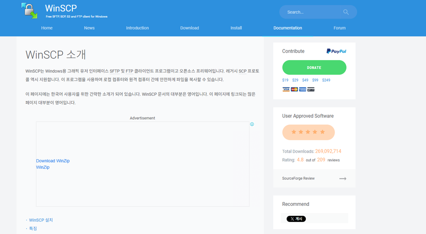Open the News menu item

pyautogui.click(x=89, y=28)
